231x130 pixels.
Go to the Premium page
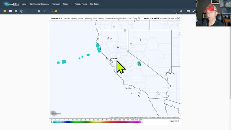(x=56, y=4)
